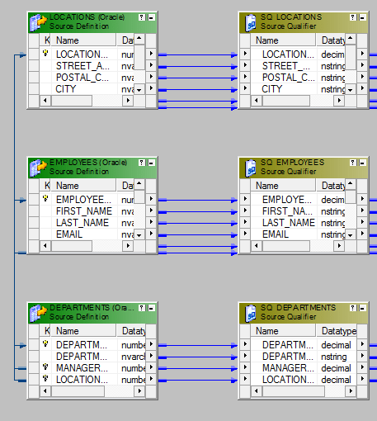Click horizontal scroll left arrow in LOCATIONS source
The image size is (377, 421).
[45, 100]
